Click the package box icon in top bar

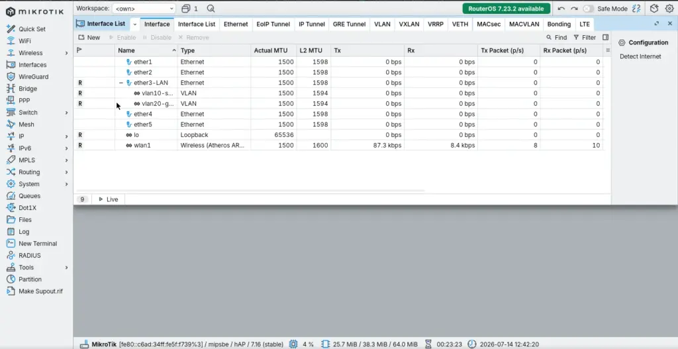[654, 9]
